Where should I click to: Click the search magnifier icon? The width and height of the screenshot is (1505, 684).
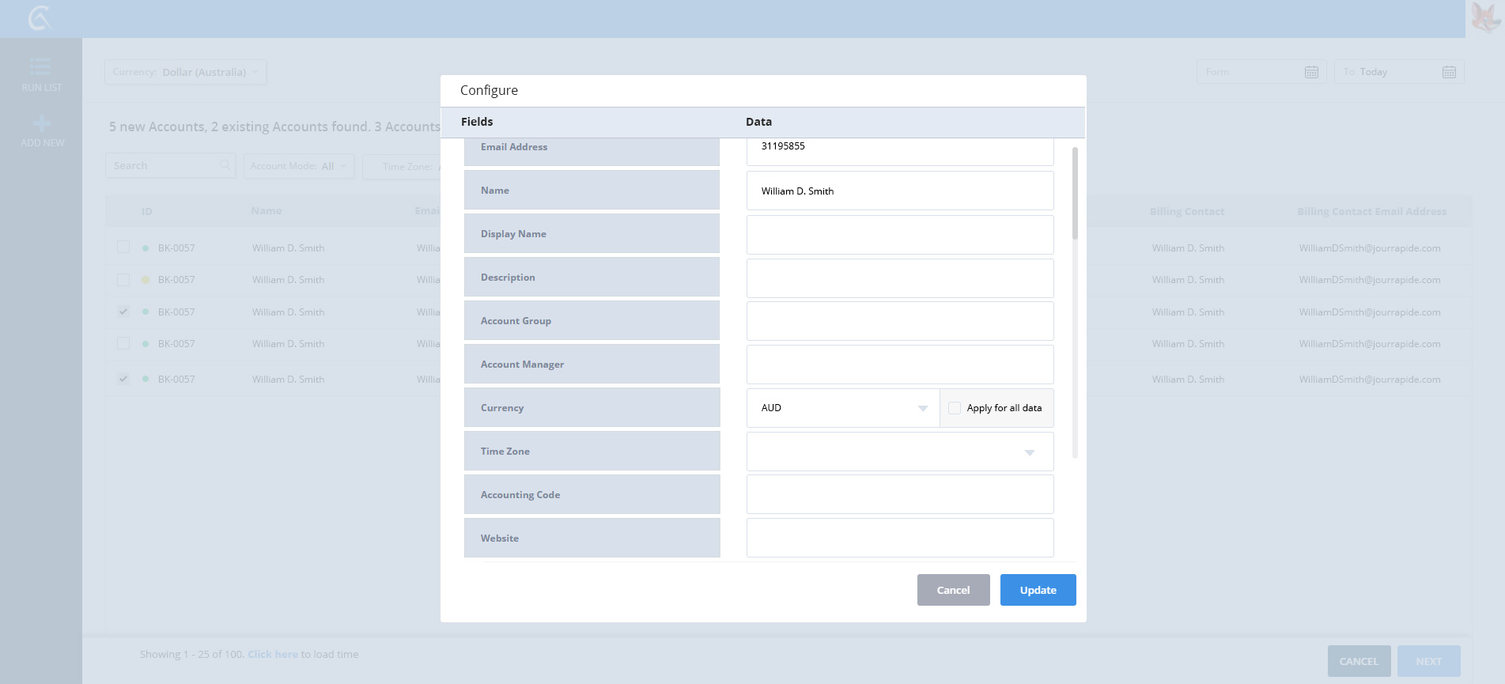225,165
